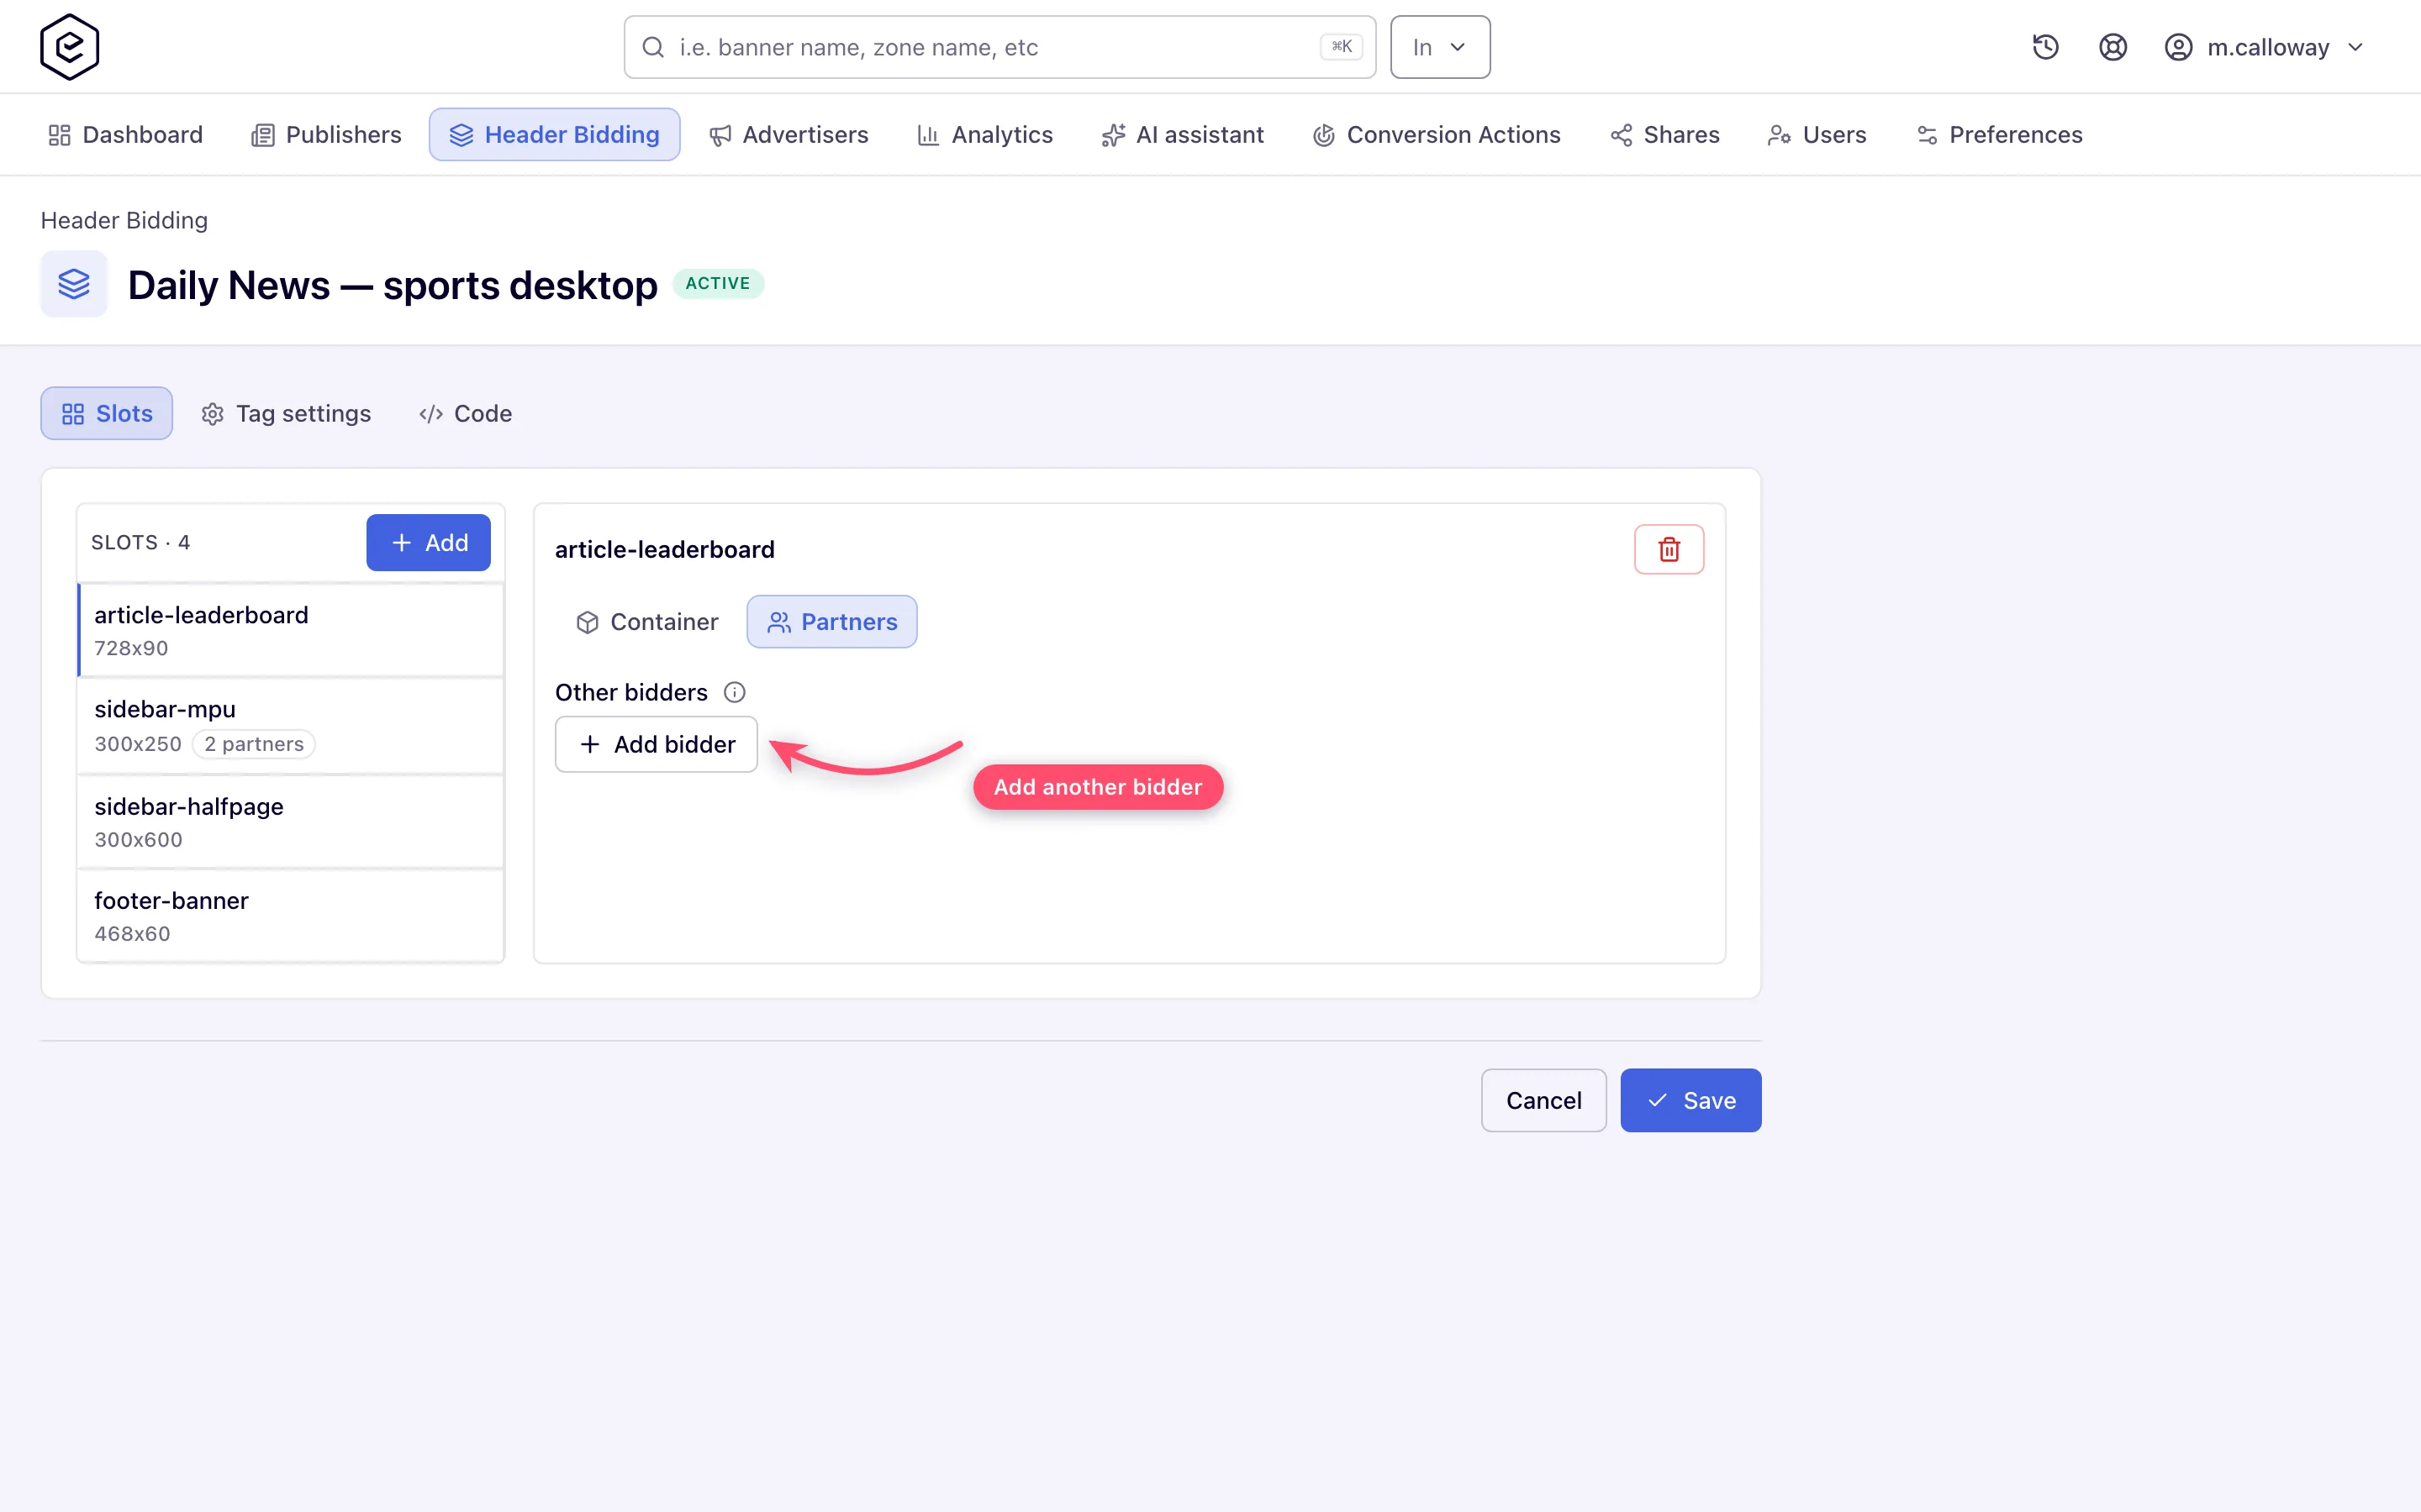The width and height of the screenshot is (2421, 1512).
Task: Select the Header Bidding nav item
Action: click(554, 135)
